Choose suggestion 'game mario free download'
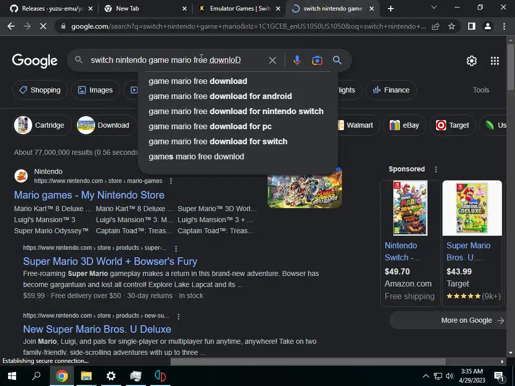 pos(238,81)
